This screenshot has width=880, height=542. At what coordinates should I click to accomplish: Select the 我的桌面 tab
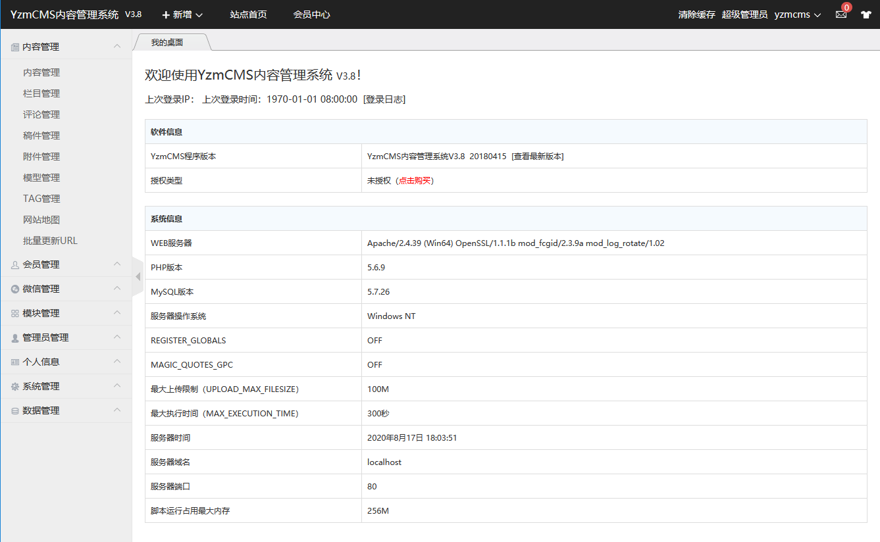click(x=167, y=43)
